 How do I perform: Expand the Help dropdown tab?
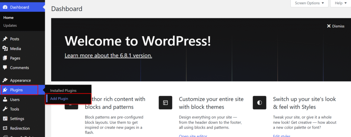click(340, 3)
